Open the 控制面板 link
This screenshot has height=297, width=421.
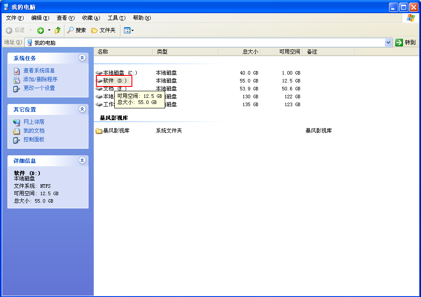click(x=34, y=140)
